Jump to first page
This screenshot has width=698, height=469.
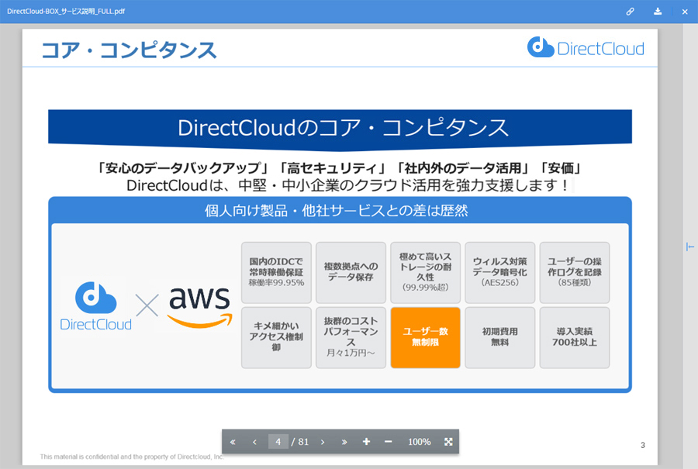[233, 442]
